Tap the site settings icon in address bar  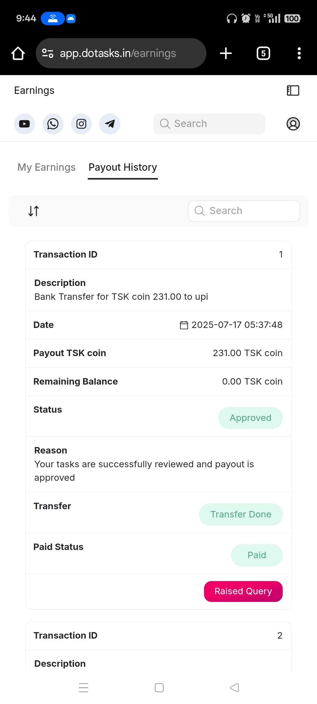click(48, 53)
